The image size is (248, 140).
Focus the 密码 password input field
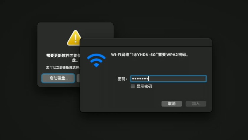pos(168,79)
